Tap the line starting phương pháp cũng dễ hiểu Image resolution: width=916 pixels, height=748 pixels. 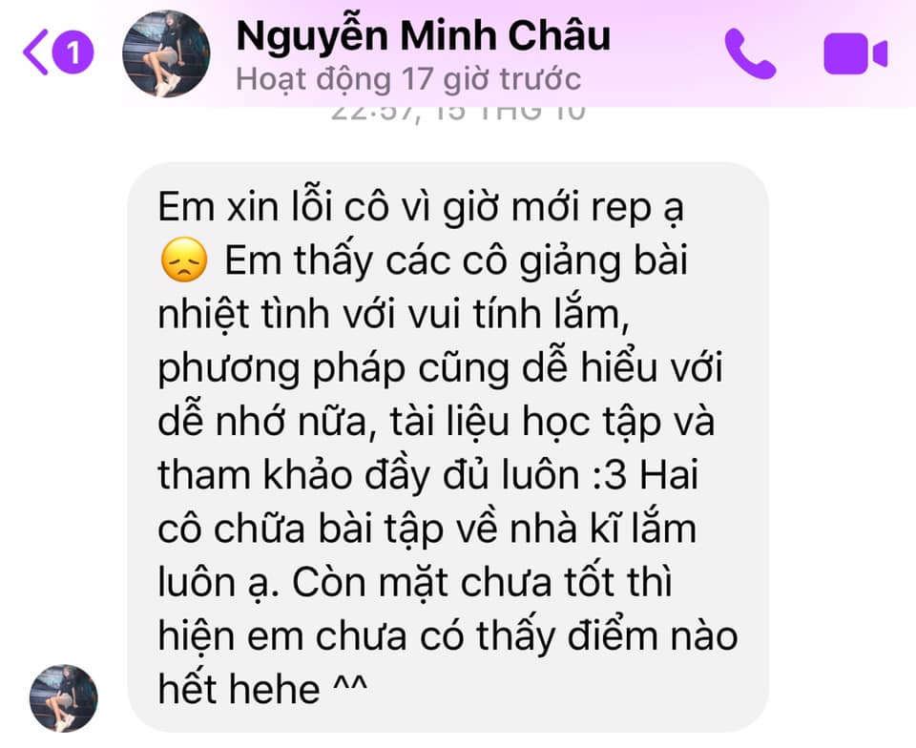pos(441,368)
